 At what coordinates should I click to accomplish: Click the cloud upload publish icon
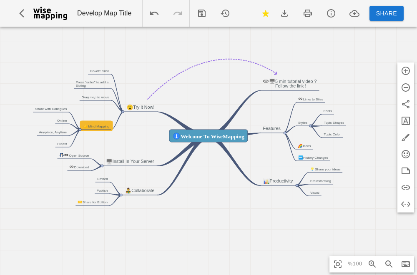pyautogui.click(x=354, y=13)
